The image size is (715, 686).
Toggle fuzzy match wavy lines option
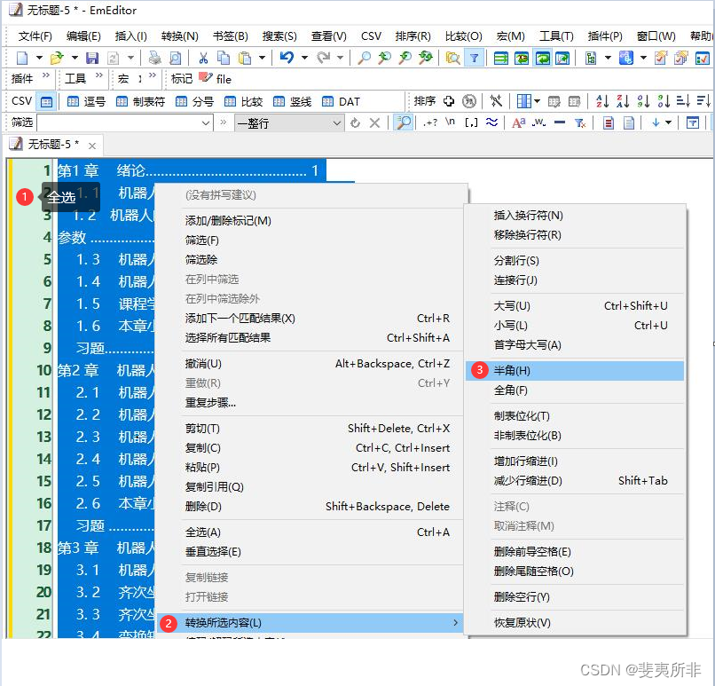(491, 122)
